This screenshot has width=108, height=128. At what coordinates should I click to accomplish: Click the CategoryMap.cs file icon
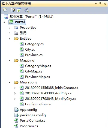pos(22,66)
